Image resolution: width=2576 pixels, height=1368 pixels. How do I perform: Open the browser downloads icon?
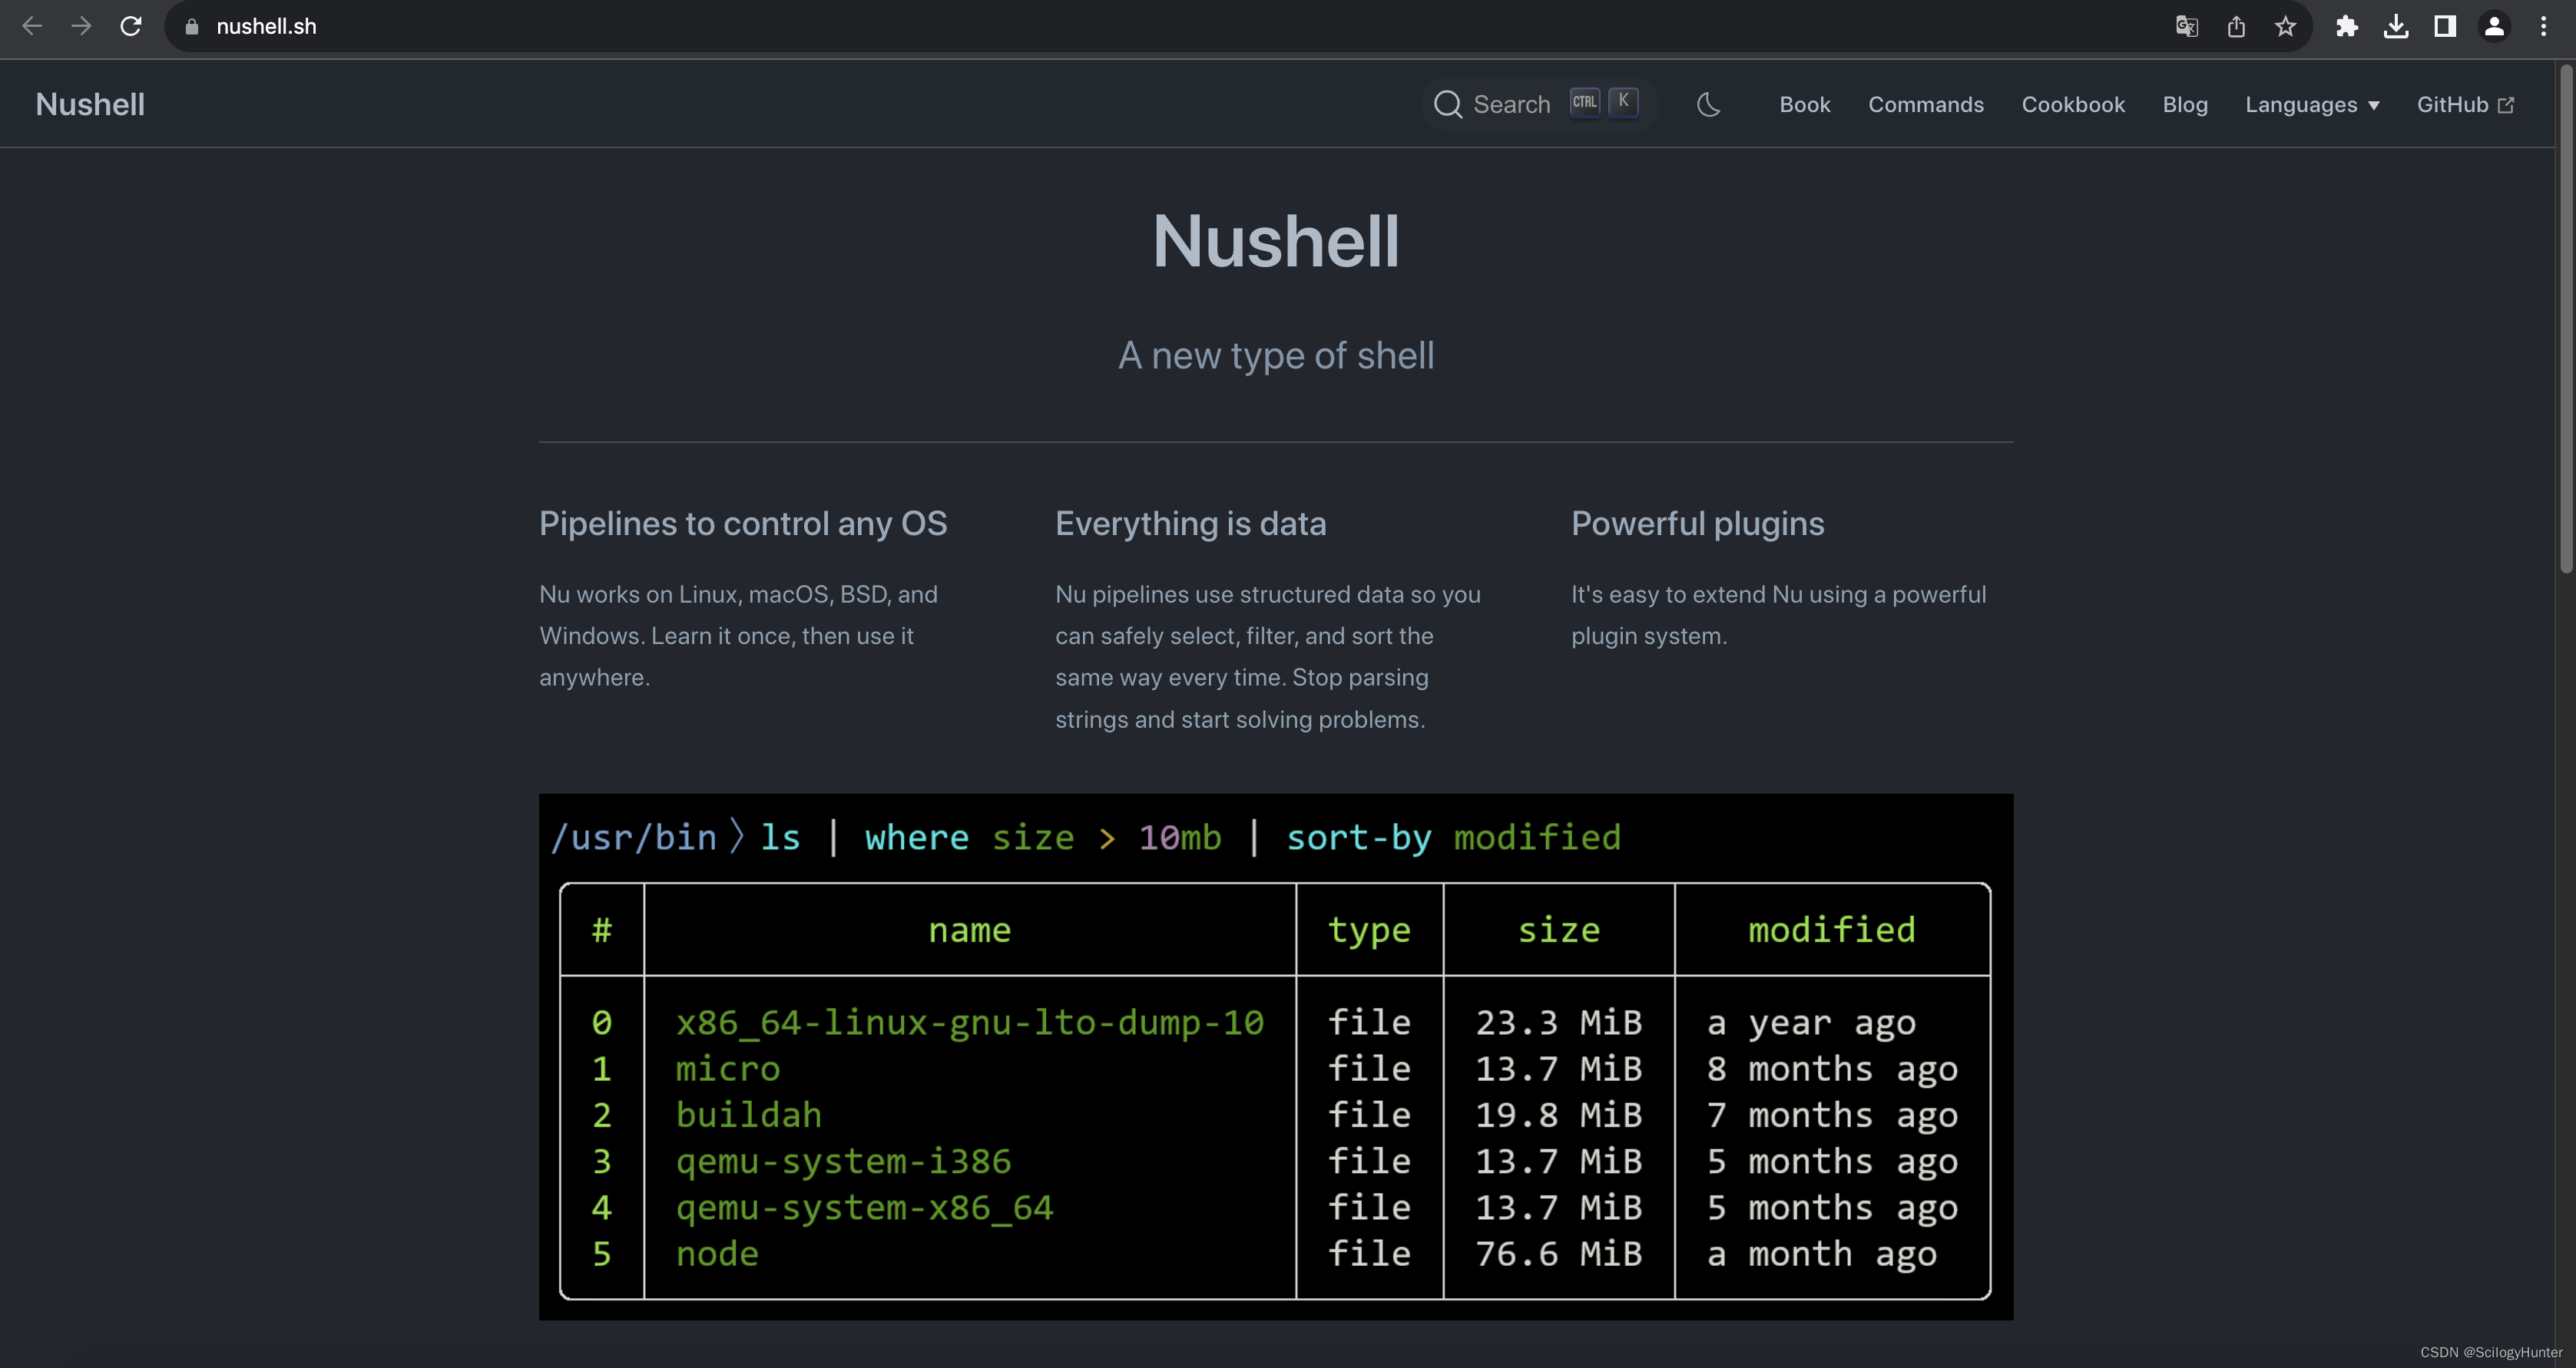2396,26
